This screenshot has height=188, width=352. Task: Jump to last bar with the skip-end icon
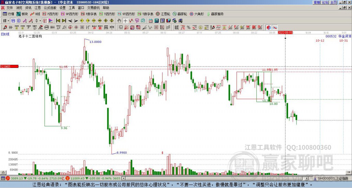tap(64, 21)
